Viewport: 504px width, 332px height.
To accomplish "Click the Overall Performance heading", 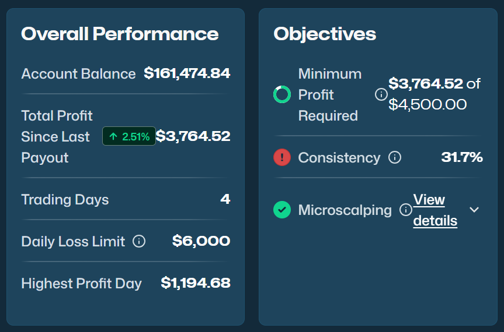I will point(120,34).
